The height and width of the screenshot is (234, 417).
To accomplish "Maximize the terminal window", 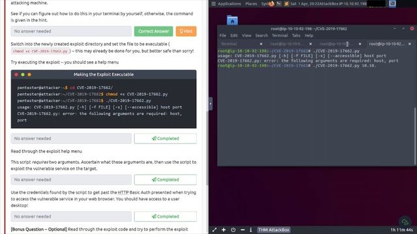I will pyautogui.click(x=403, y=29).
